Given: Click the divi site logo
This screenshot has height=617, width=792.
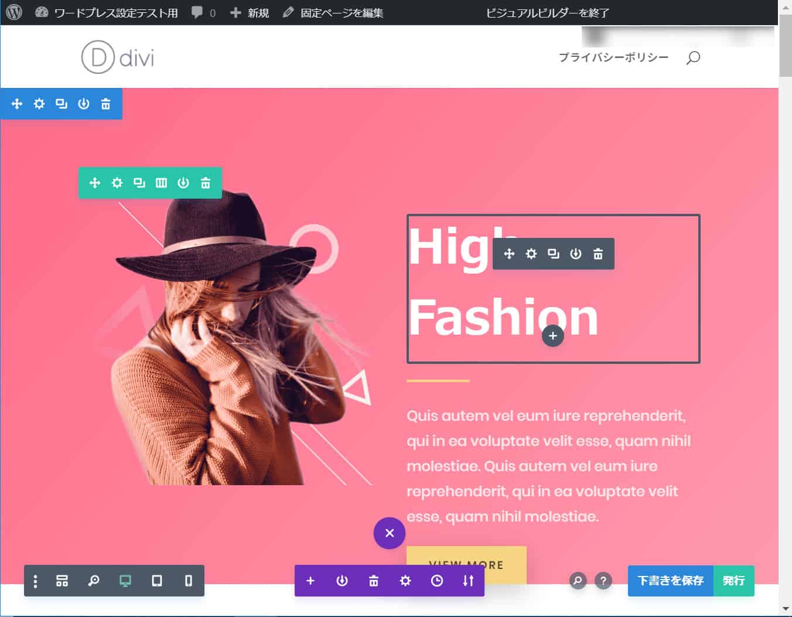Looking at the screenshot, I should 118,57.
